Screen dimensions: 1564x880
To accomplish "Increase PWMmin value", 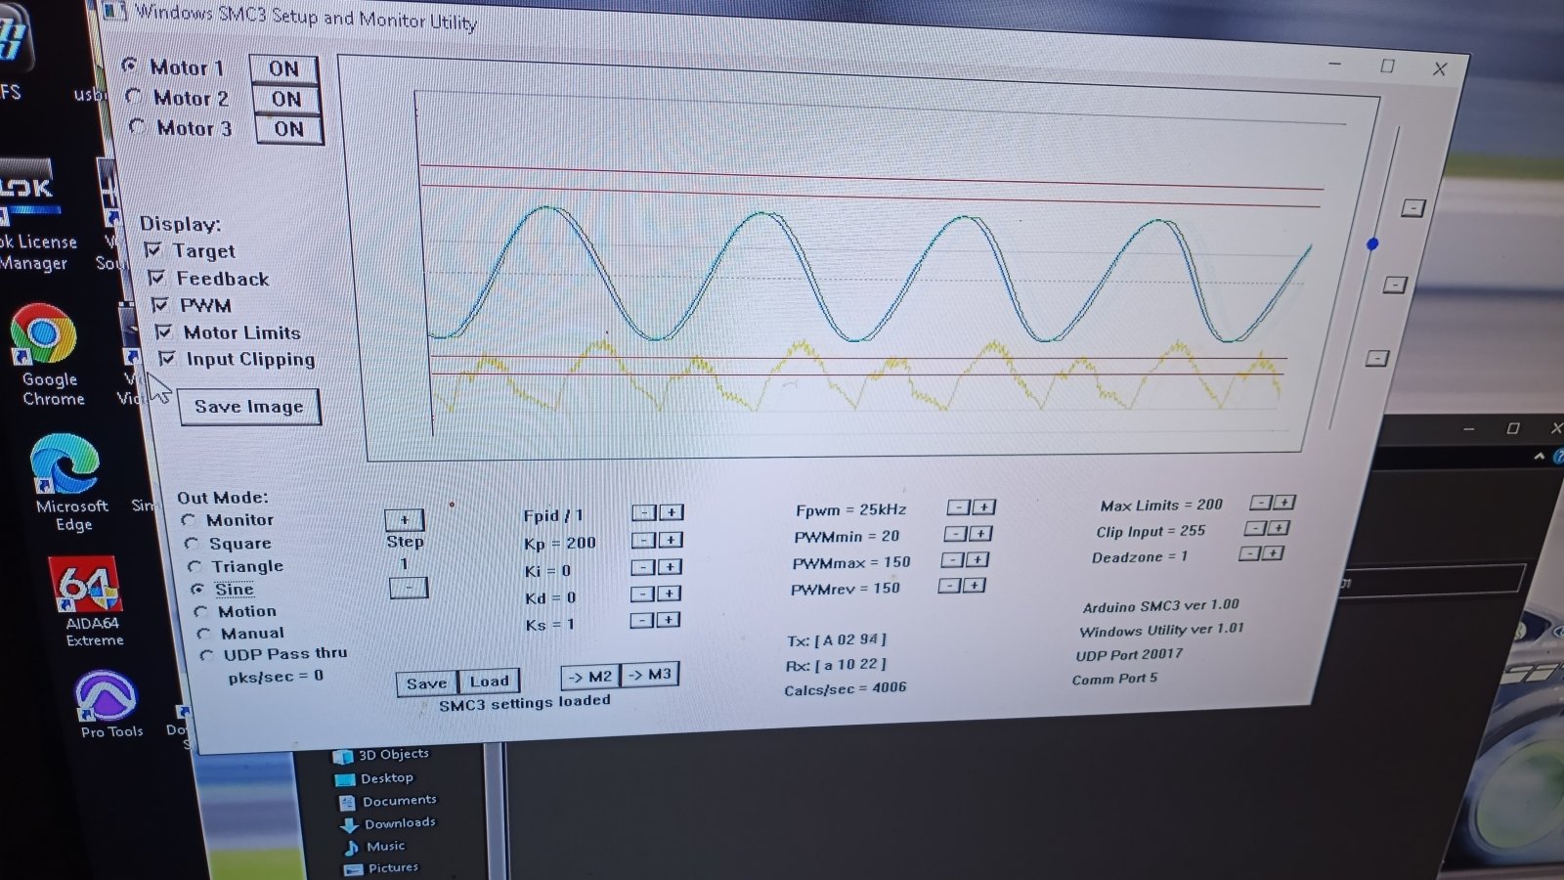I will (x=980, y=533).
